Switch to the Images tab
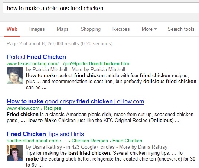Image resolution: width=199 pixels, height=168 pixels. tap(37, 29)
